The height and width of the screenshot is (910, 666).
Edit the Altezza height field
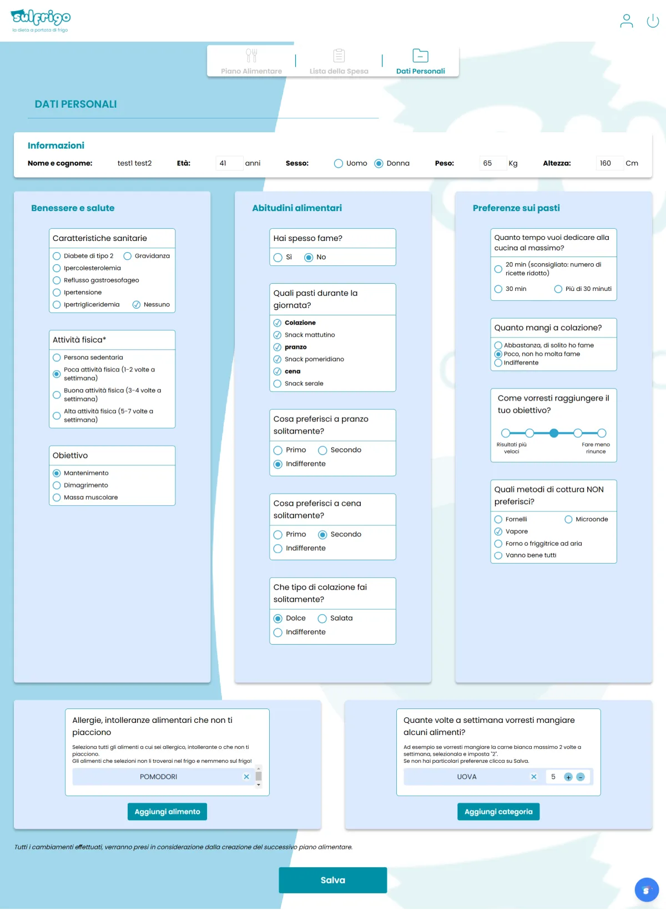609,163
